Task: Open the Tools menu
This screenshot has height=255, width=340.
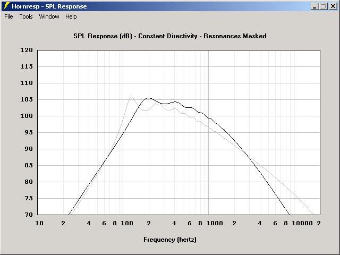Action: [26, 16]
